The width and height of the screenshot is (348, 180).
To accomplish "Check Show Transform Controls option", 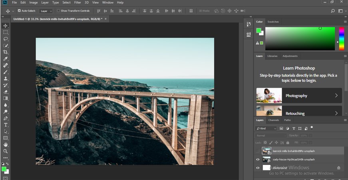I will coord(58,11).
